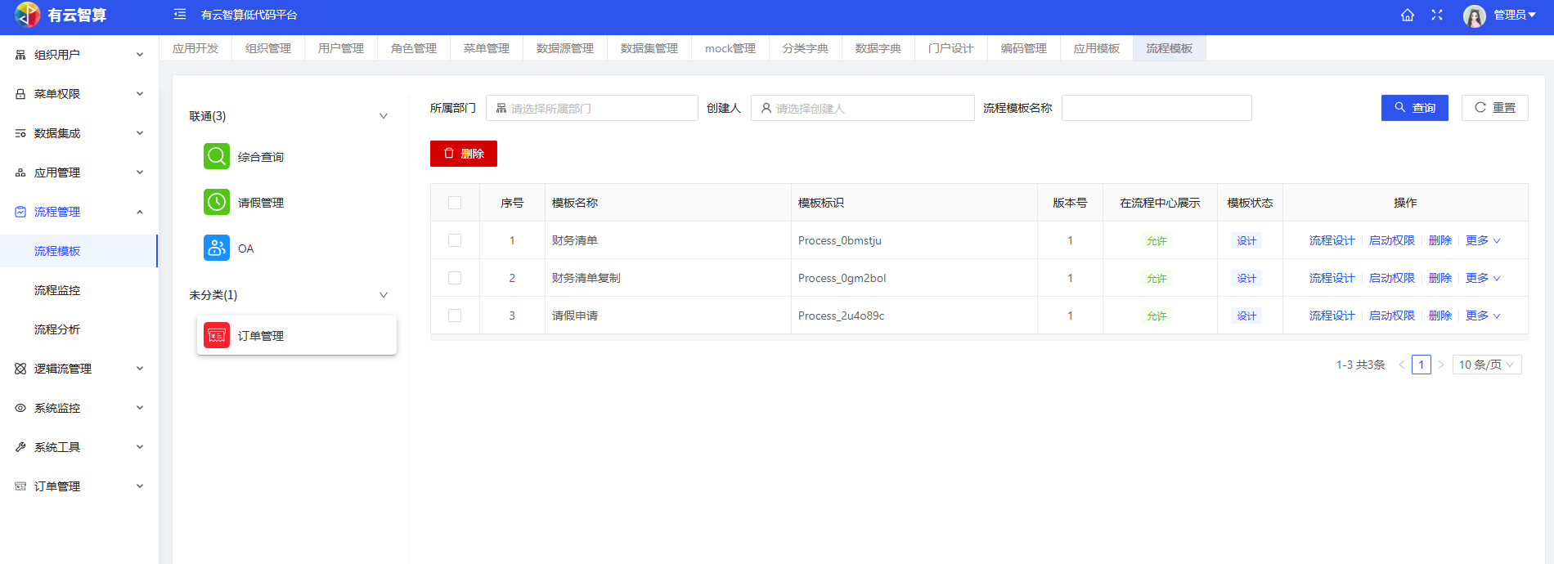Open the 10 条/页 page size dropdown
1554x564 pixels.
point(1486,365)
